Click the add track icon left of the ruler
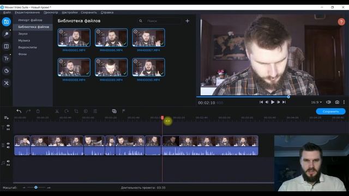Image resolution: width=349 pixels, height=196 pixels. (6, 118)
